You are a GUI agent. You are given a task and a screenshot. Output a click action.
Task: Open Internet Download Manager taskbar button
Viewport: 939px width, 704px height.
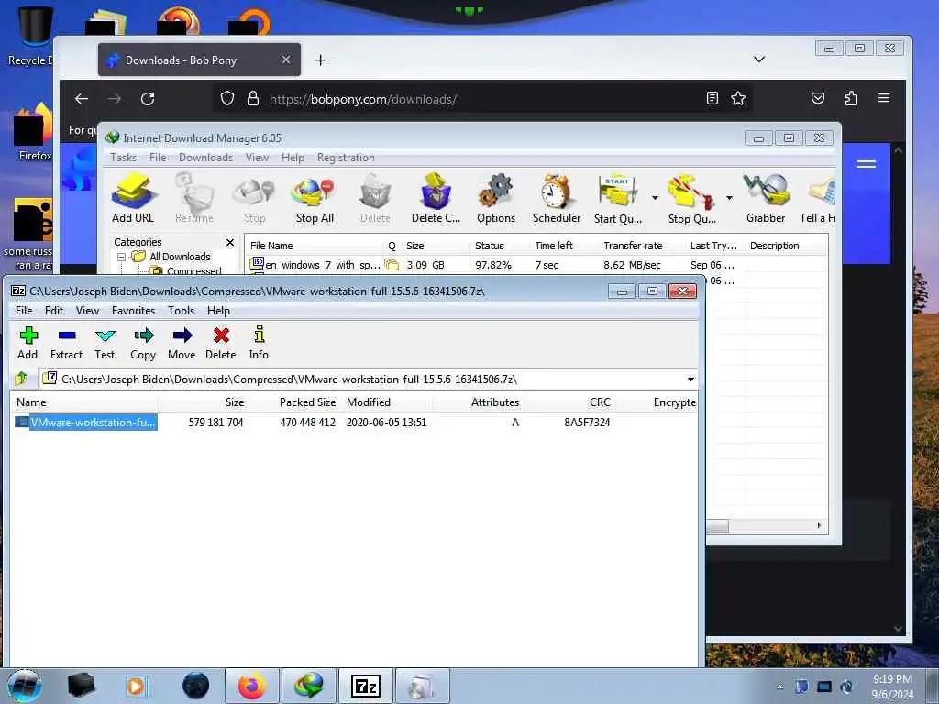click(x=308, y=686)
